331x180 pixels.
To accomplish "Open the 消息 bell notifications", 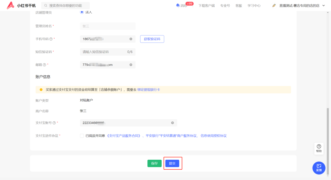I will 178,5.
